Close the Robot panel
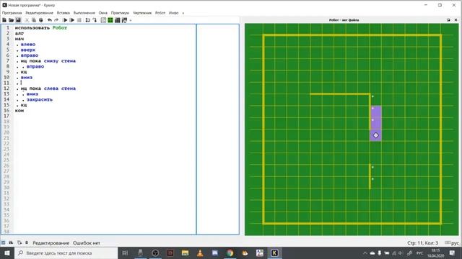 (x=456, y=20)
